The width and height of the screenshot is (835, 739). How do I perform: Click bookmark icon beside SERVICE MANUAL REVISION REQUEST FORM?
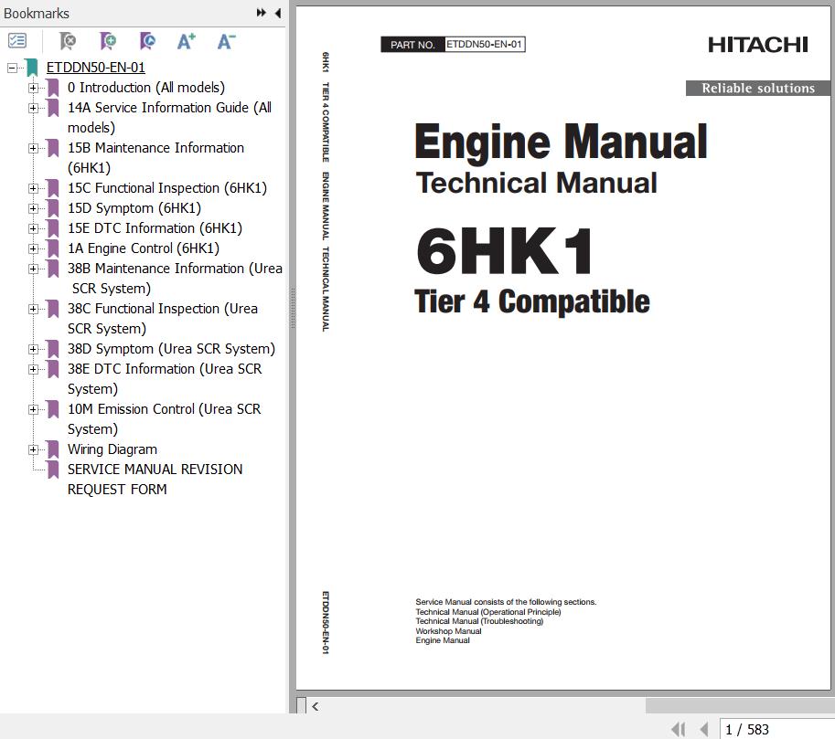click(53, 470)
